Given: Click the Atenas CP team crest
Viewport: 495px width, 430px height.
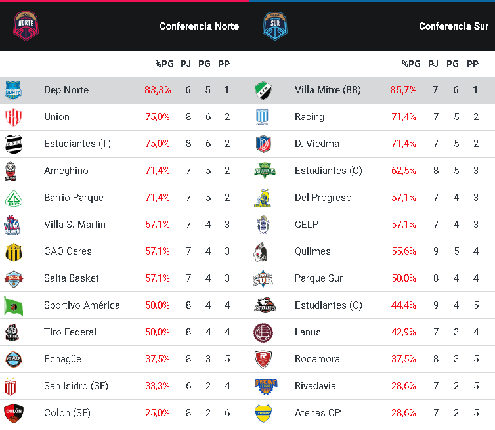Looking at the screenshot, I should click(x=263, y=414).
